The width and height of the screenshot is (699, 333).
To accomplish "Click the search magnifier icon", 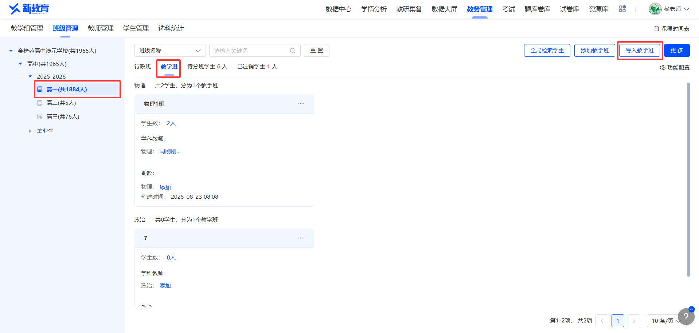I will coord(292,51).
